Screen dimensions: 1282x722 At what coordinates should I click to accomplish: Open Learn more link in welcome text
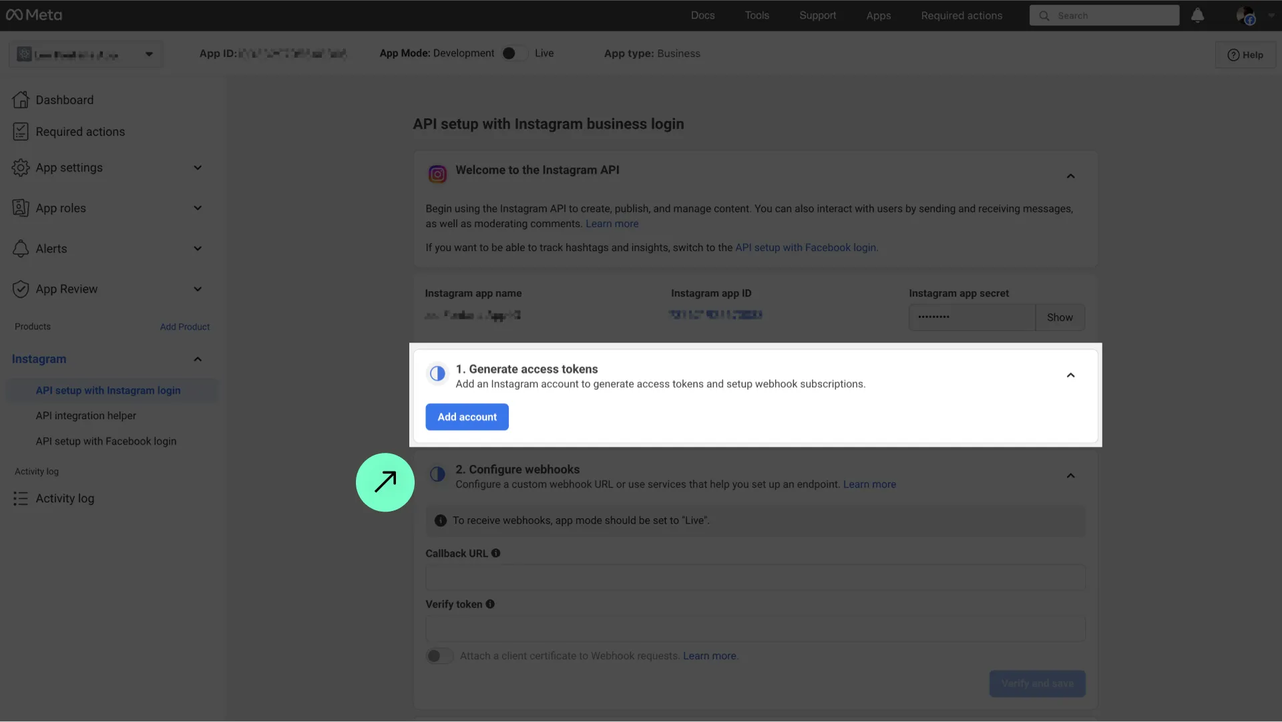(x=612, y=224)
